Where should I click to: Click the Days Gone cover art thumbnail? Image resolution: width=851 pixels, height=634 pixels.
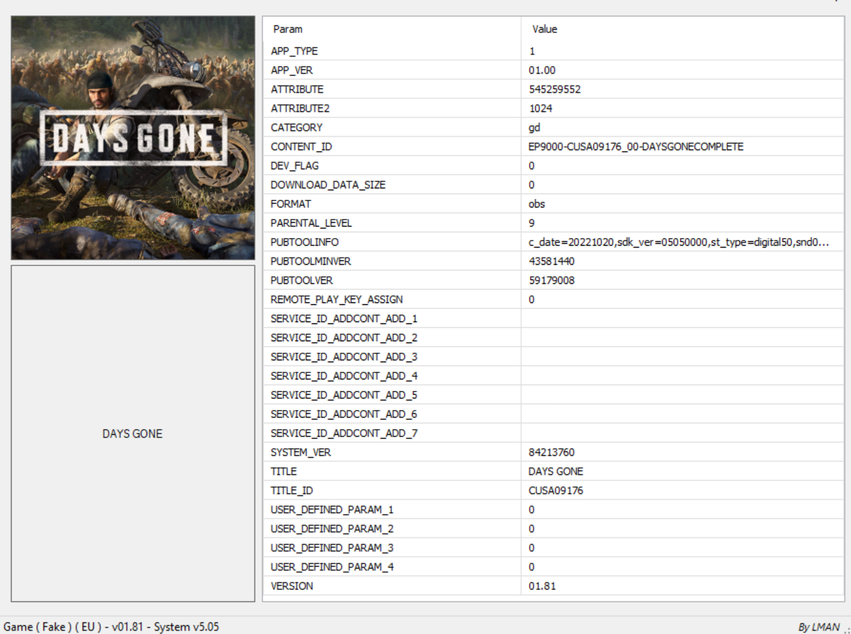click(x=132, y=137)
